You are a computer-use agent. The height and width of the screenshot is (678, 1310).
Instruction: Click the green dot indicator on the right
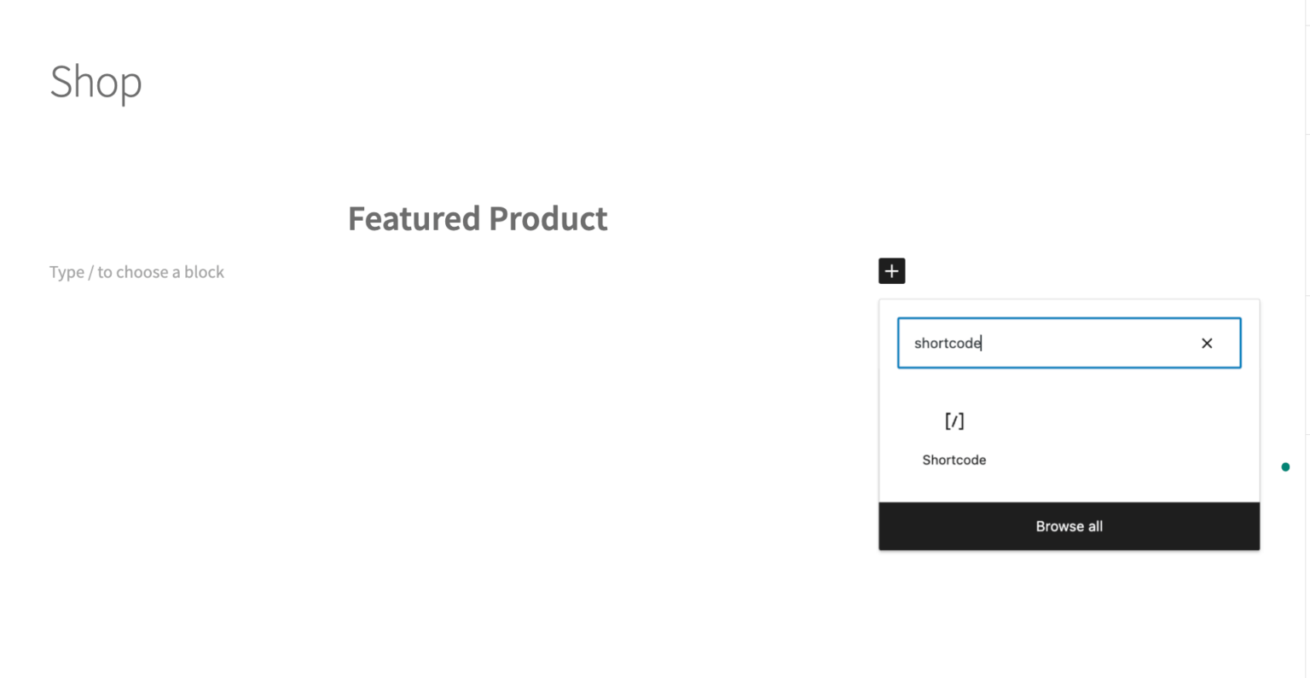pos(1285,466)
